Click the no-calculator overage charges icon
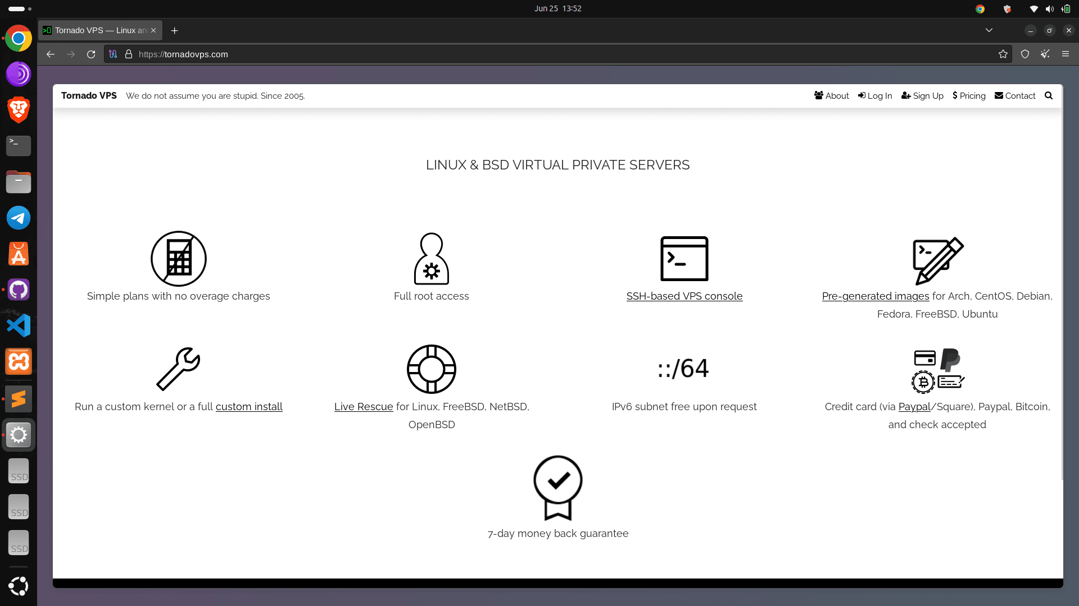Image resolution: width=1079 pixels, height=606 pixels. coord(179,259)
